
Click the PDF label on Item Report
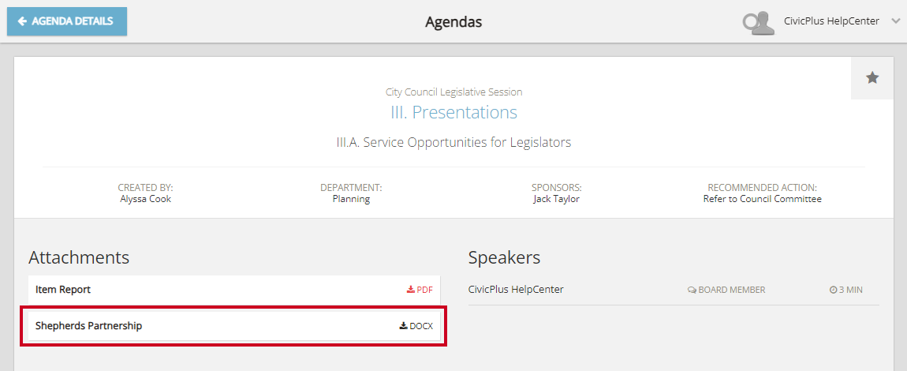pyautogui.click(x=424, y=290)
